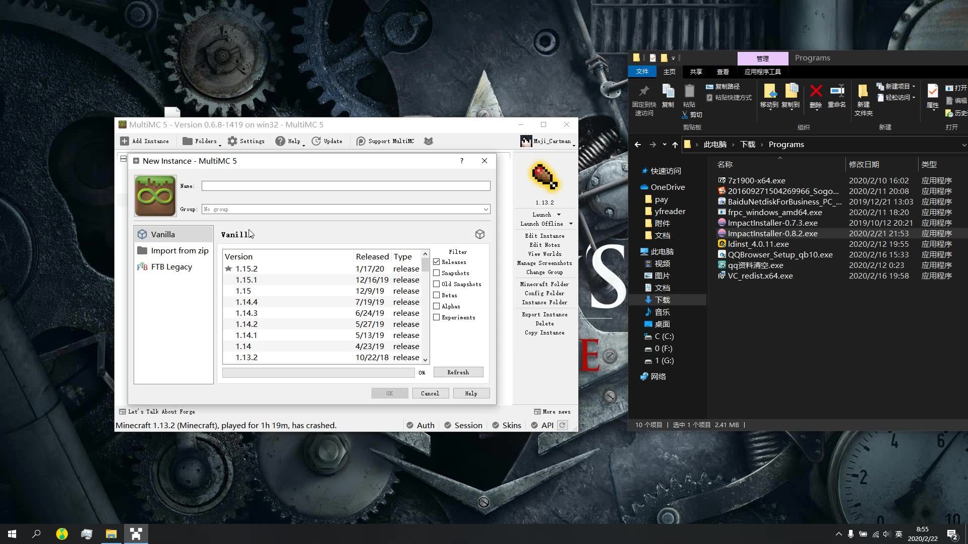Click More news link
968x544 pixels.
coord(553,412)
